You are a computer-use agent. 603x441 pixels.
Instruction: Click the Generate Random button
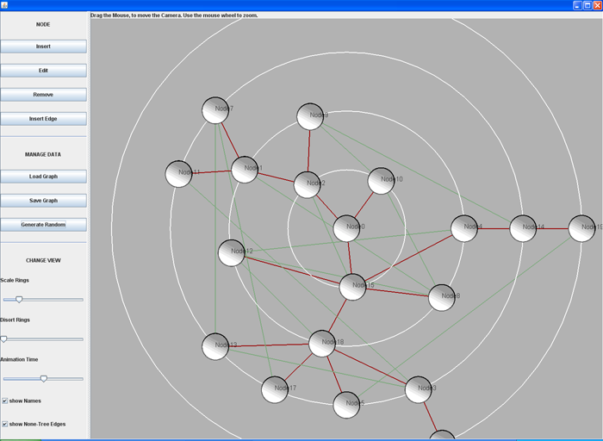pos(43,225)
